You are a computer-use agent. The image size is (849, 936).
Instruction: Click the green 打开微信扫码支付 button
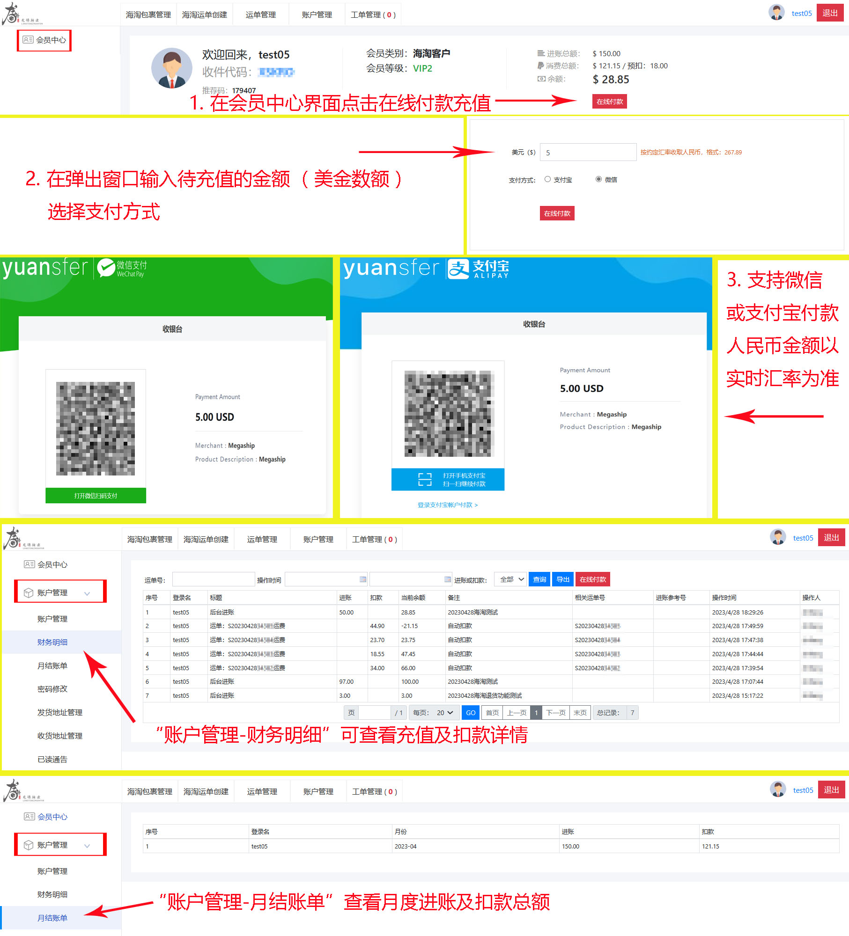point(96,496)
